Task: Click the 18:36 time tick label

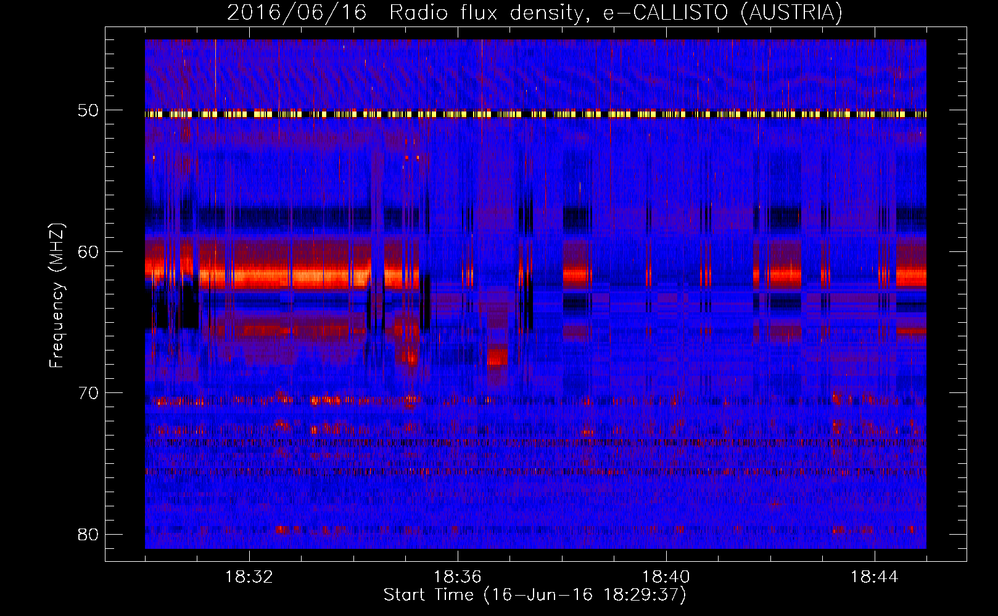Action: tap(458, 577)
